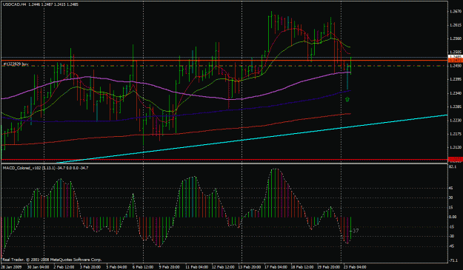Click the 1.2395 price axis label

pos(455,79)
